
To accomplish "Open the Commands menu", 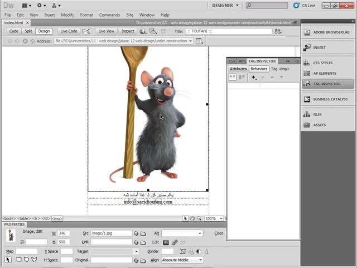I will pyautogui.click(x=109, y=15).
